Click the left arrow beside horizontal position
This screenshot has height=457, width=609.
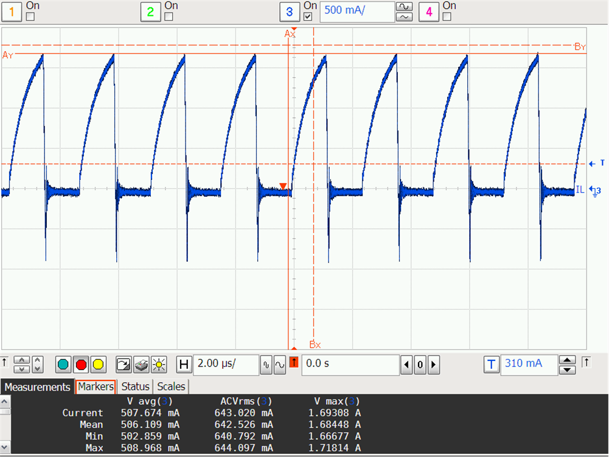(x=406, y=365)
